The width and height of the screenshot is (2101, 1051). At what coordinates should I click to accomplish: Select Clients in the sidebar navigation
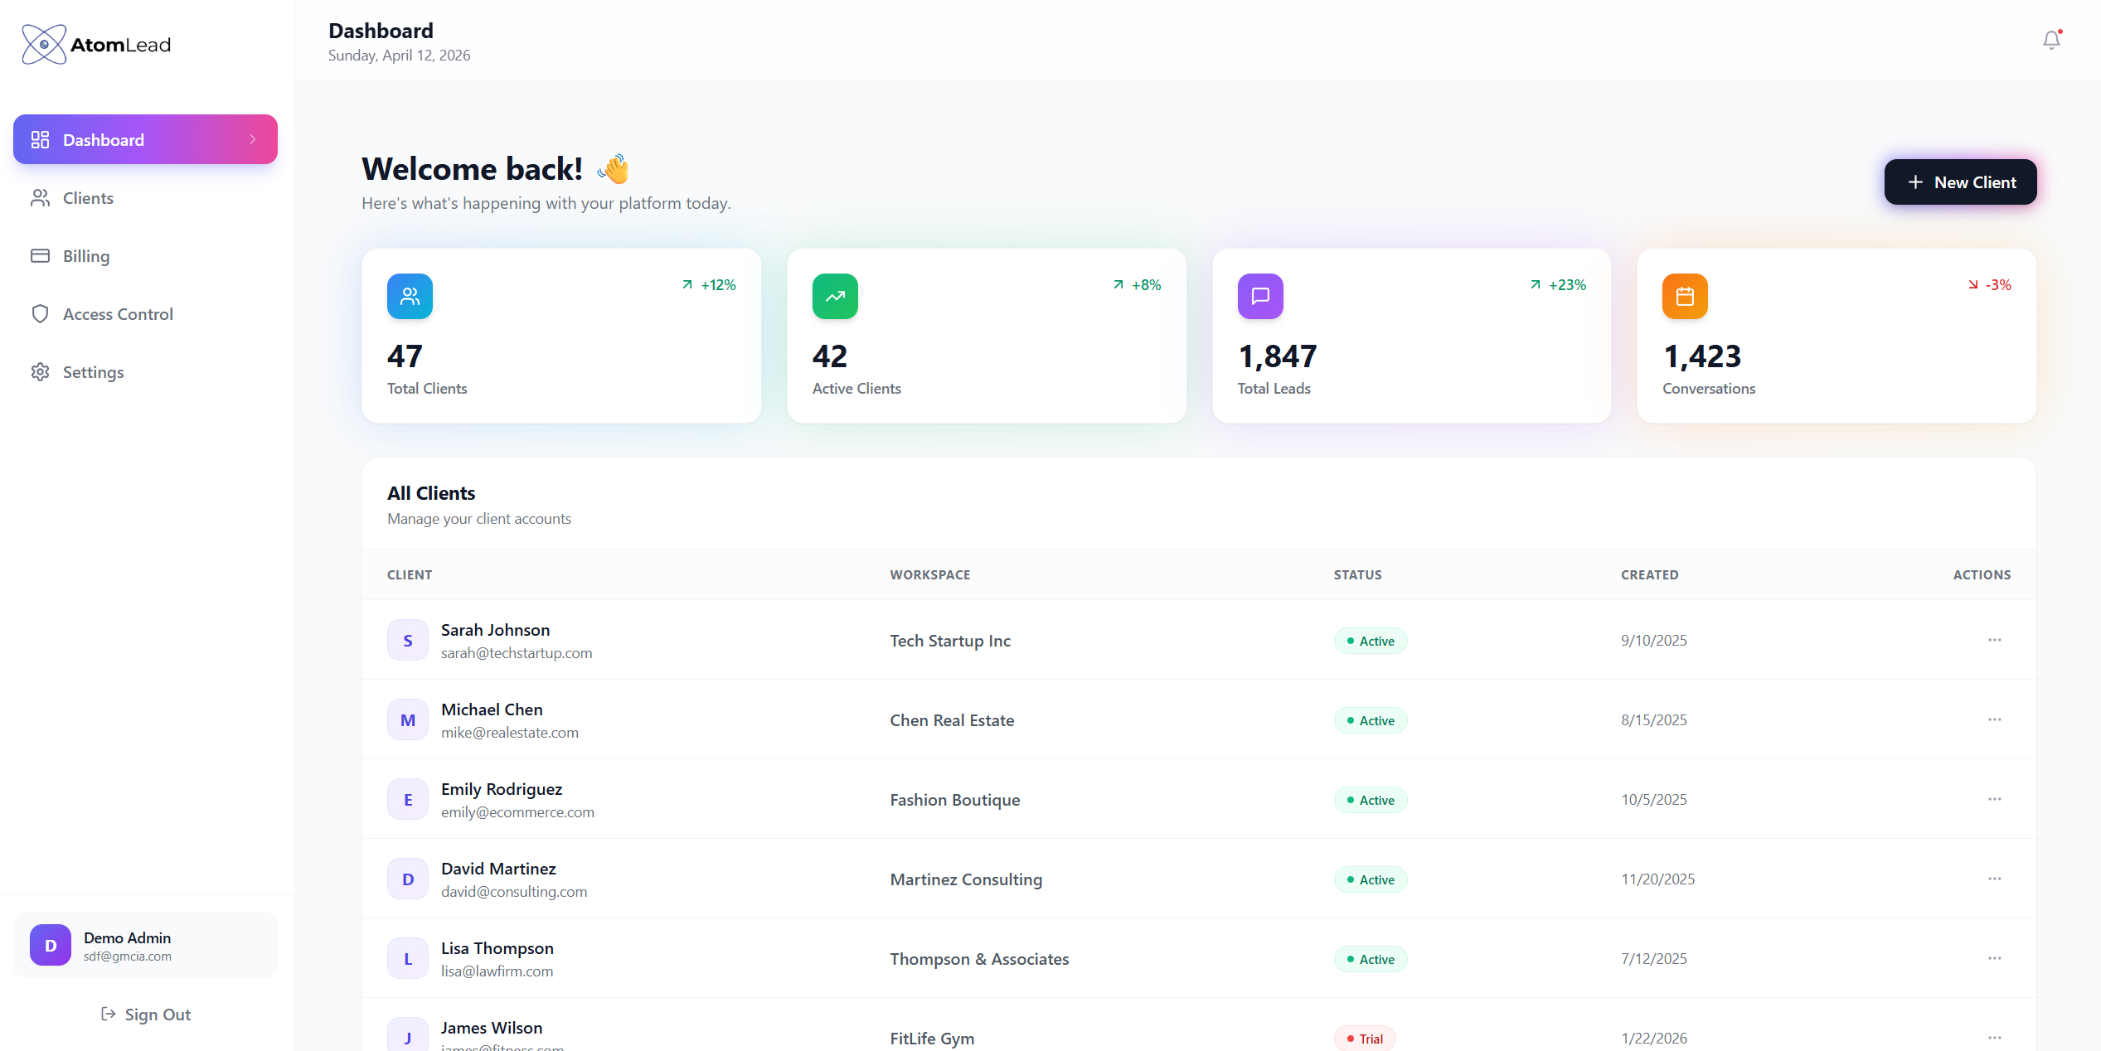pyautogui.click(x=88, y=197)
